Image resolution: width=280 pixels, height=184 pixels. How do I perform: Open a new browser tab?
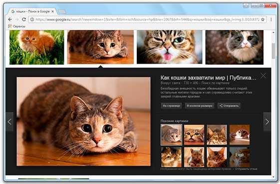coord(62,11)
